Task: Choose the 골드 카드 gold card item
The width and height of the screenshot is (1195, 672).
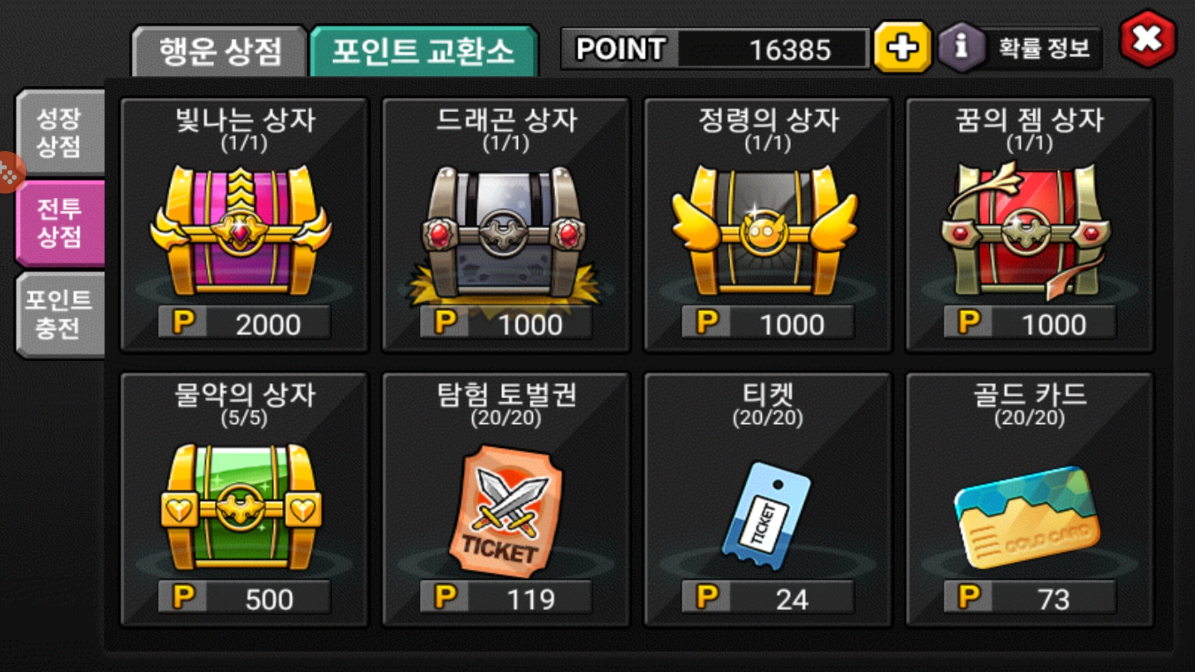Action: tap(1027, 516)
